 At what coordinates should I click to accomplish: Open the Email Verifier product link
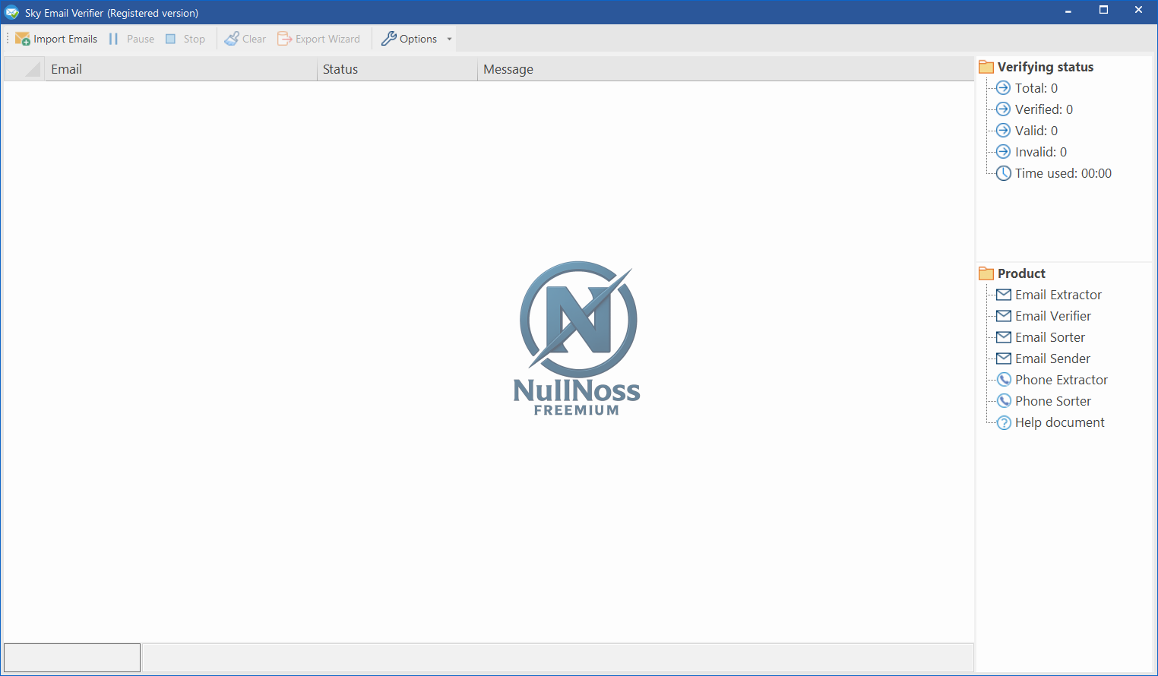click(1053, 316)
